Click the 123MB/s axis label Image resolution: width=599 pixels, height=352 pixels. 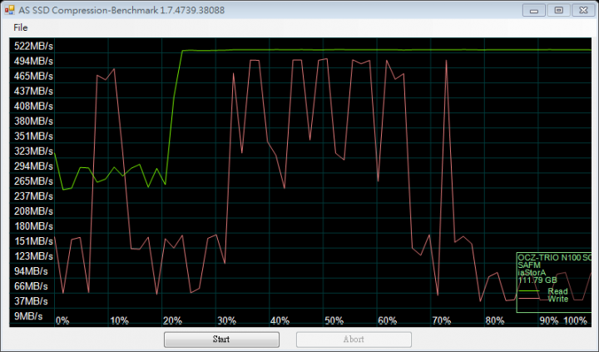[x=33, y=256]
